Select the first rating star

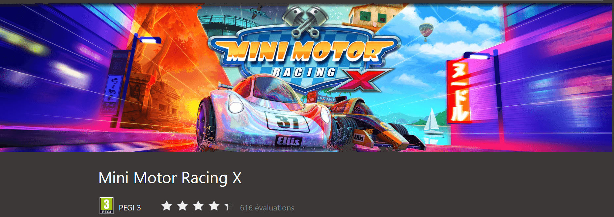coord(167,206)
